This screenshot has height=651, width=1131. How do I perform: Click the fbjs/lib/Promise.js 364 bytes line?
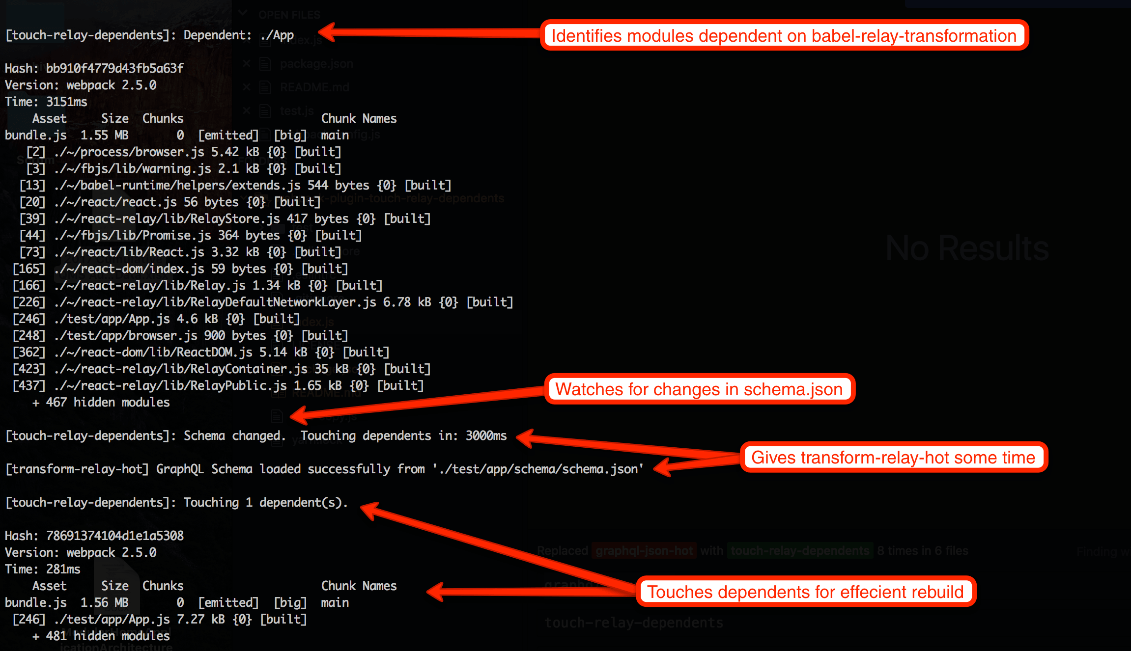tap(191, 235)
